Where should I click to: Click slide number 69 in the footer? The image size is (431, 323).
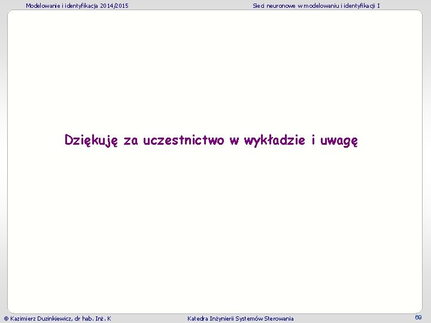tap(418, 318)
